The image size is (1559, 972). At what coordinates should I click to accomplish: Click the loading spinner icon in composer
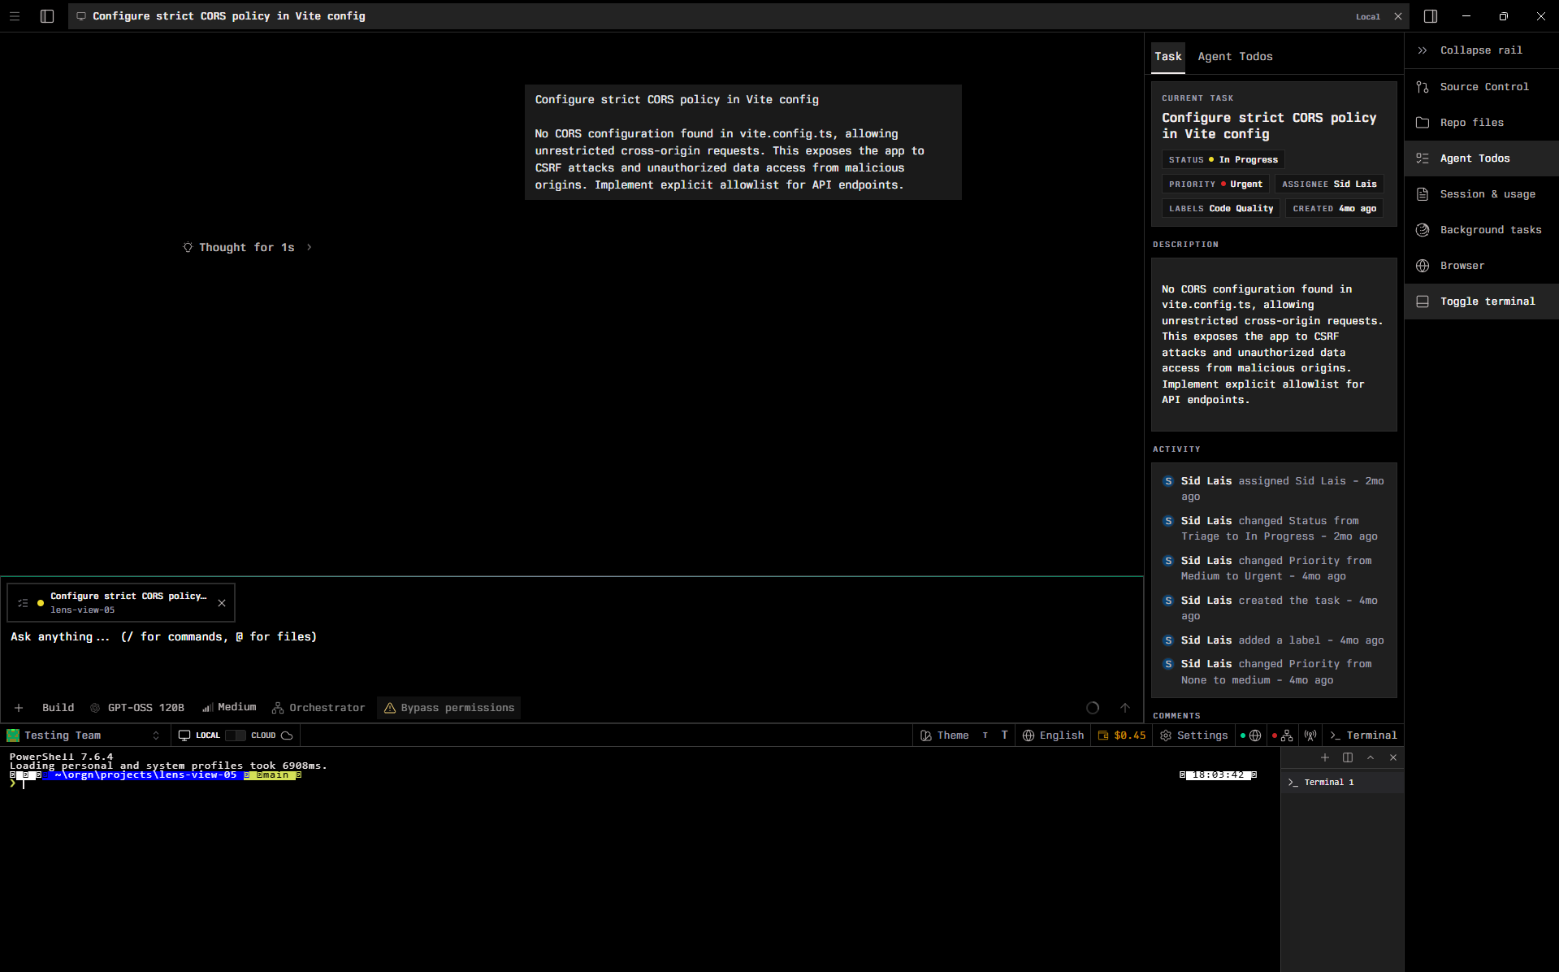1093,708
